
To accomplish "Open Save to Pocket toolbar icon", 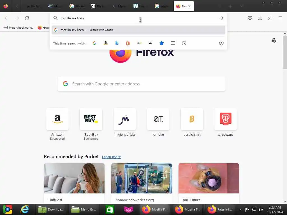I will click(250, 18).
